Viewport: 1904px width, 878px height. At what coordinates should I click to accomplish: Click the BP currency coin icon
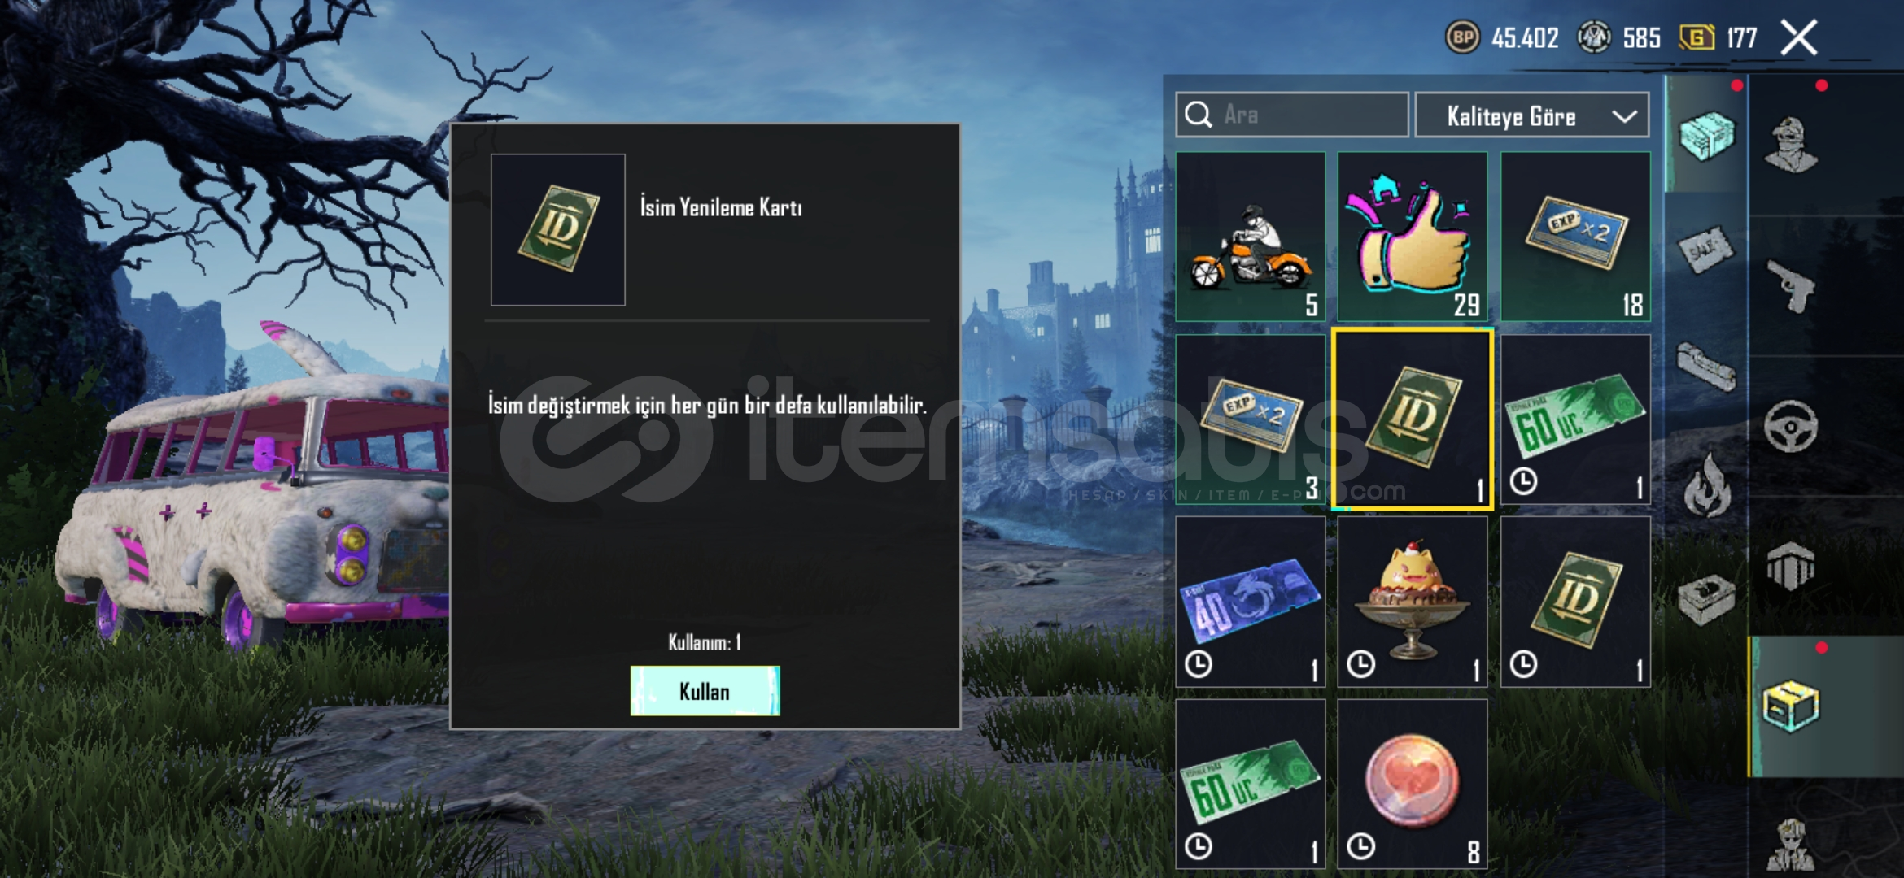tap(1462, 37)
